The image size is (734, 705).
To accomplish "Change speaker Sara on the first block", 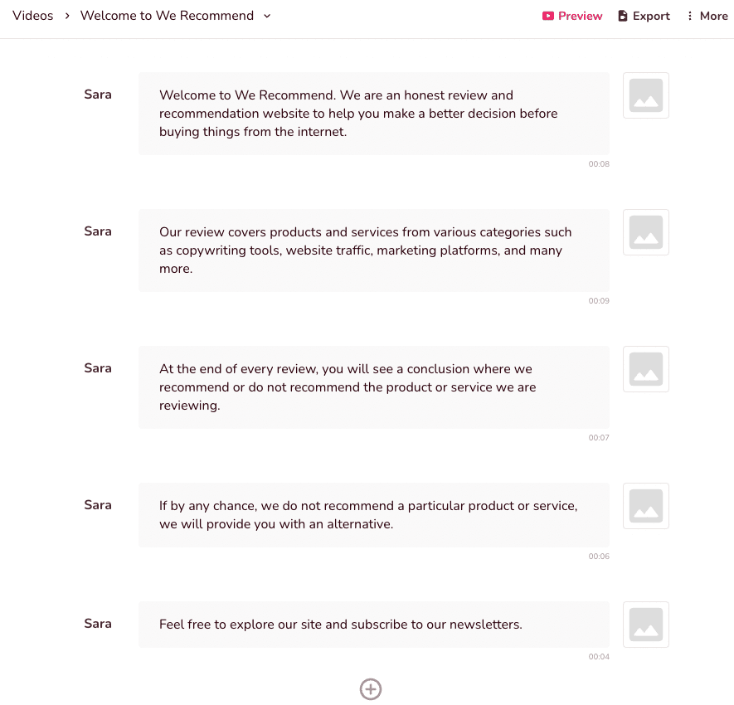I will coord(98,95).
